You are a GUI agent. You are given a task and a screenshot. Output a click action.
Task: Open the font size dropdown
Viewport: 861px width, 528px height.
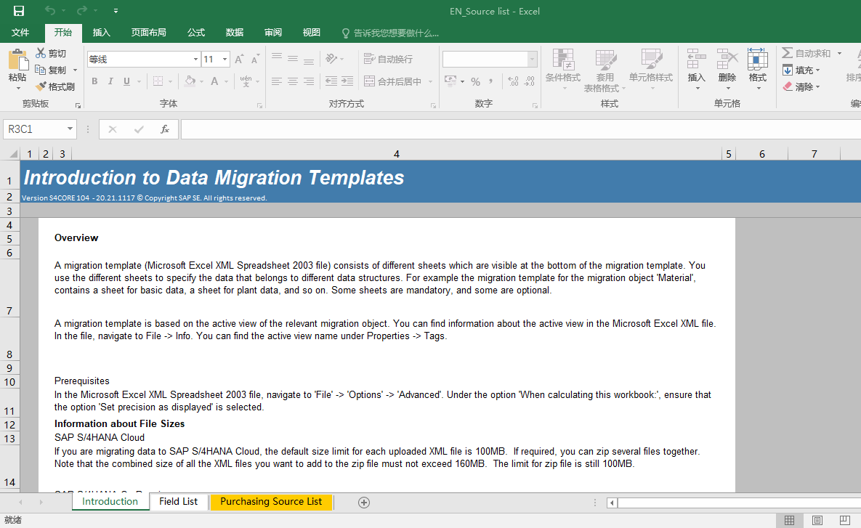click(225, 60)
